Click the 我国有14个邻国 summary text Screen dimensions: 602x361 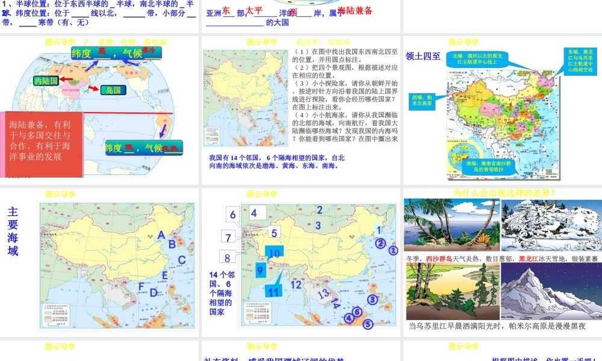[x=276, y=161]
